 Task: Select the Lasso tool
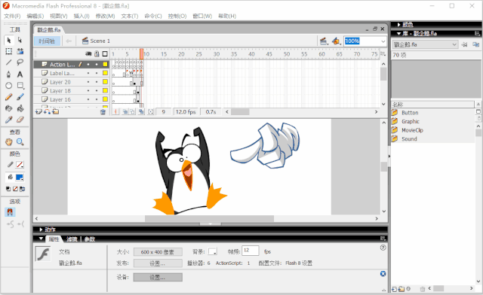(x=20, y=62)
